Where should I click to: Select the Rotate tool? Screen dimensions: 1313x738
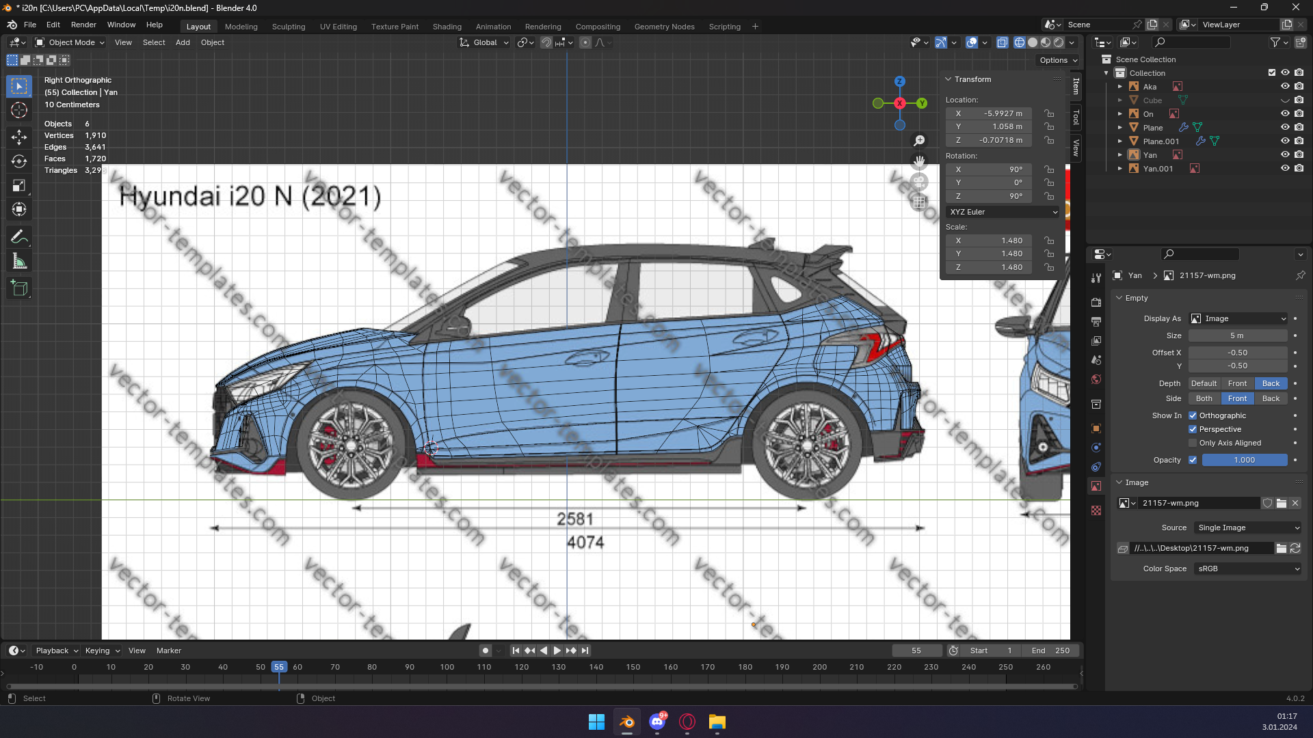(19, 161)
